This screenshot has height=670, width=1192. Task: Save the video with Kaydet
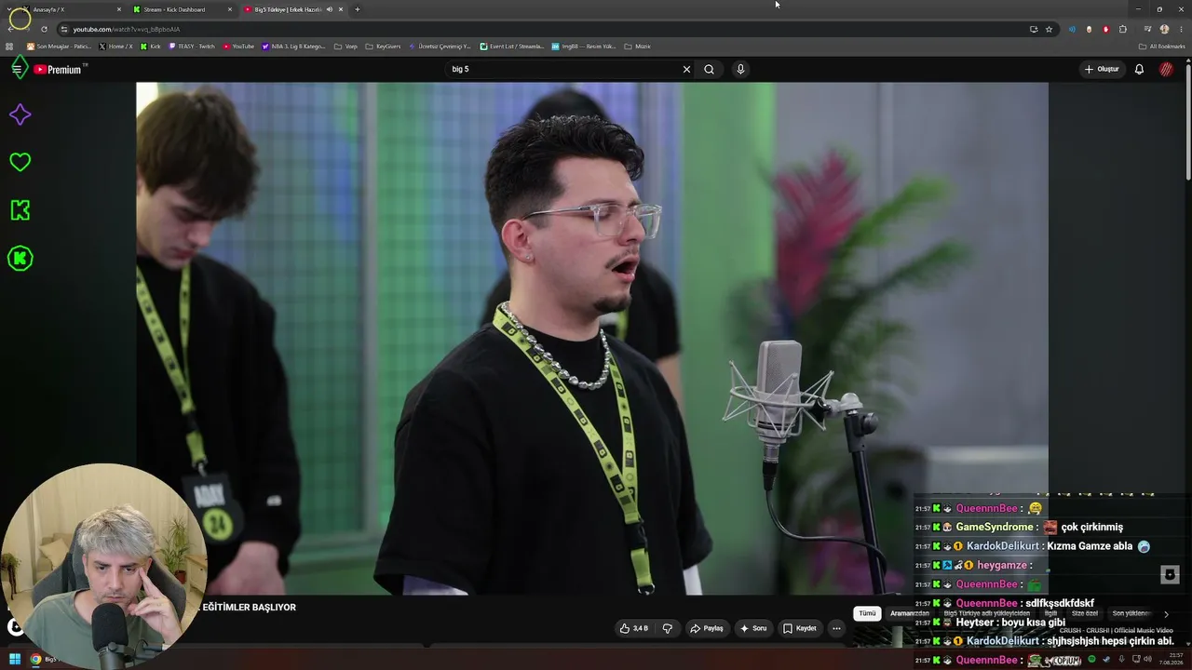(800, 628)
